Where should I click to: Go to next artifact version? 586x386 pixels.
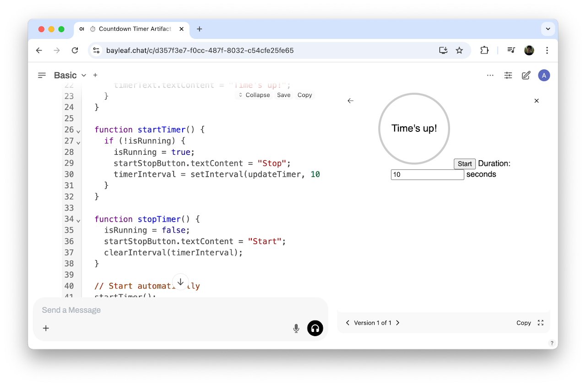[x=397, y=323]
